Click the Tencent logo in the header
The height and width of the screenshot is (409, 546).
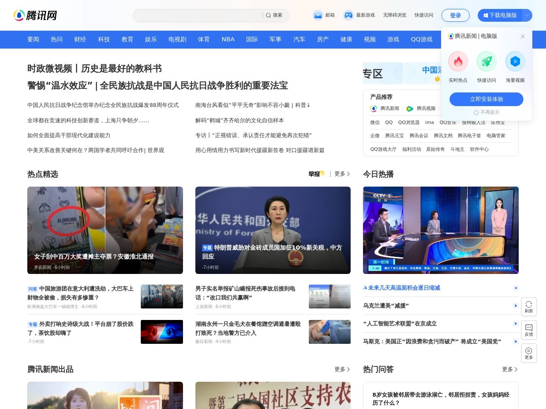click(x=35, y=15)
